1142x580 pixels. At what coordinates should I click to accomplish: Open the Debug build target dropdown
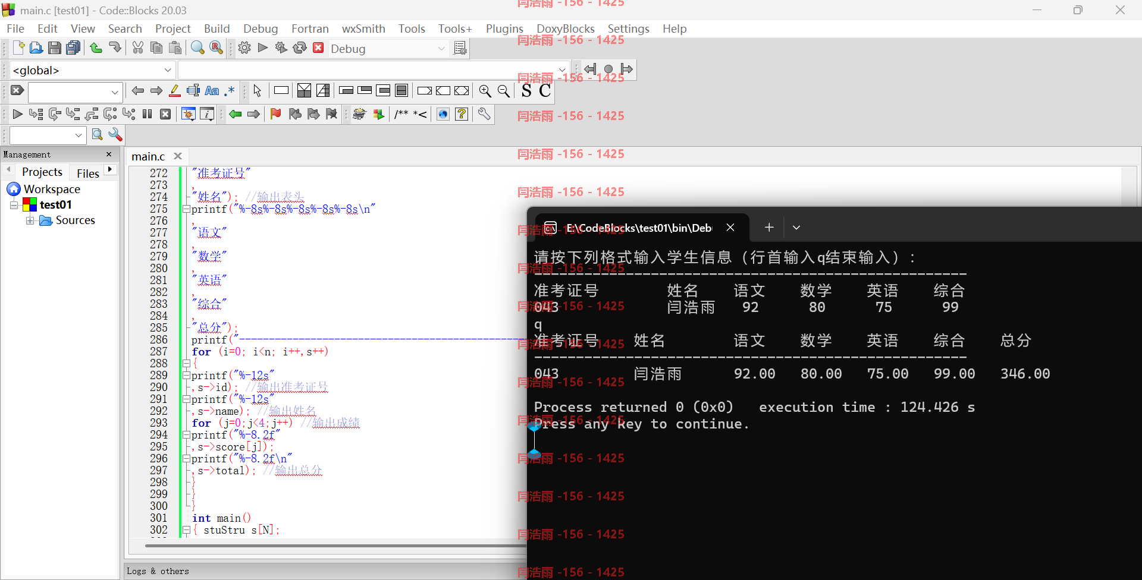tap(441, 49)
